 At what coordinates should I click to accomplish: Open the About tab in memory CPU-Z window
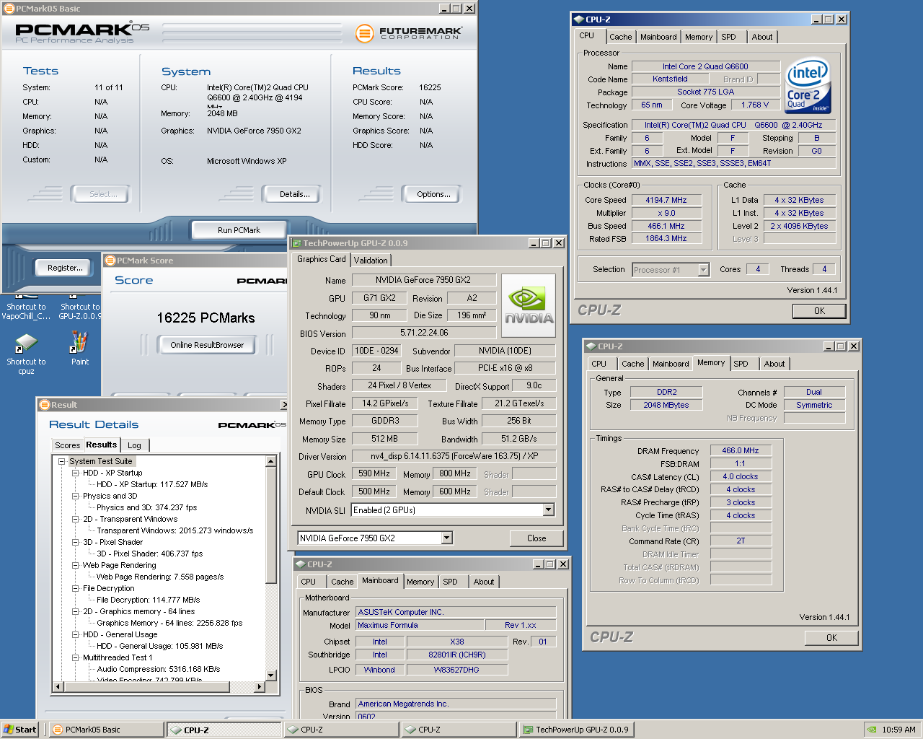coord(774,364)
